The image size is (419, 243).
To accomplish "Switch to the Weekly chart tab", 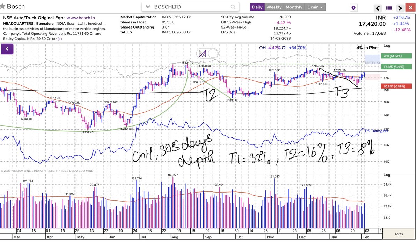I will coord(274,7).
